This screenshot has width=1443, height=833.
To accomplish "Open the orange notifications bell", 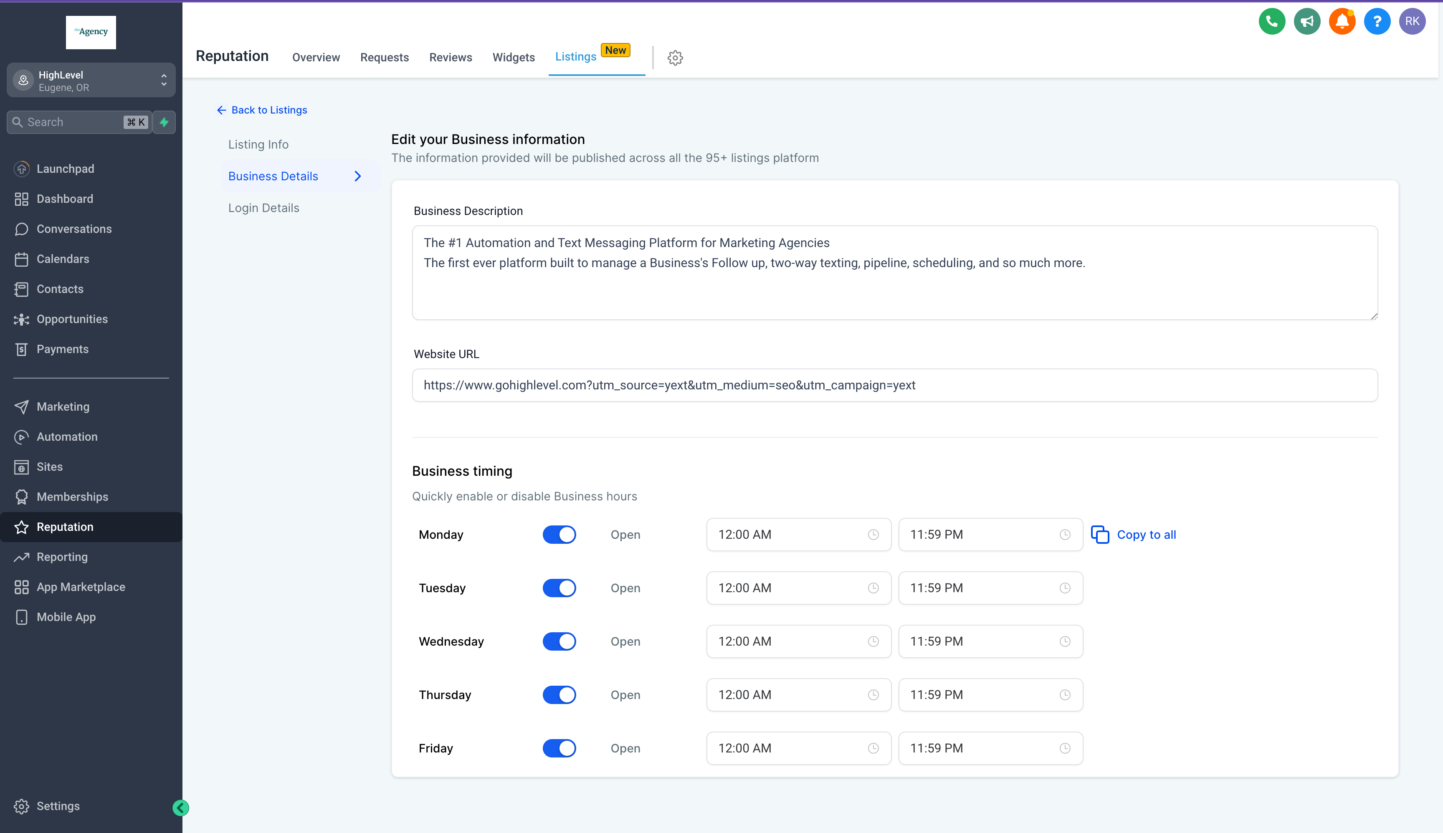I will 1342,22.
